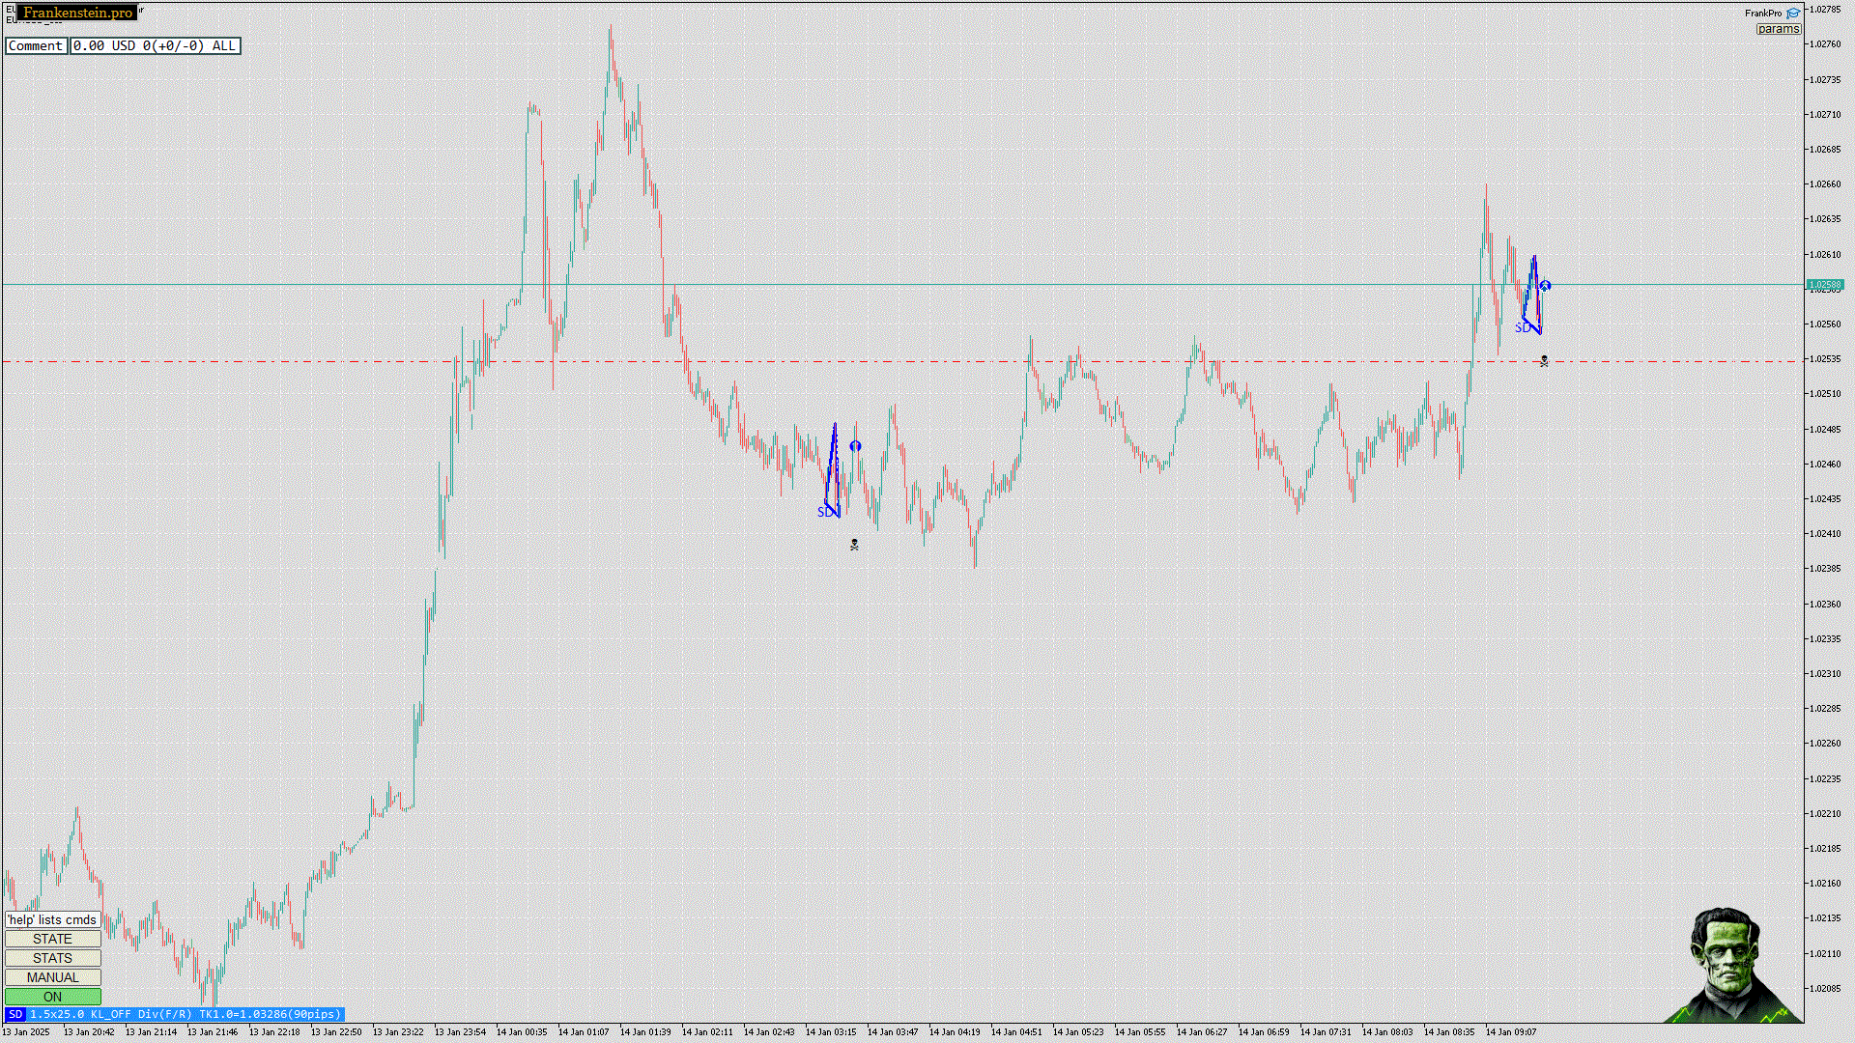The image size is (1855, 1043).
Task: Click the 1.02535 price axis label
Action: click(x=1825, y=358)
